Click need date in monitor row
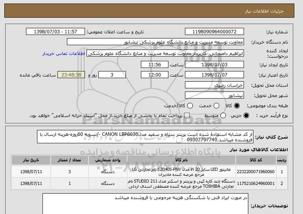Image resolution: width=303 pixels, height=214 pixels. tap(31, 172)
